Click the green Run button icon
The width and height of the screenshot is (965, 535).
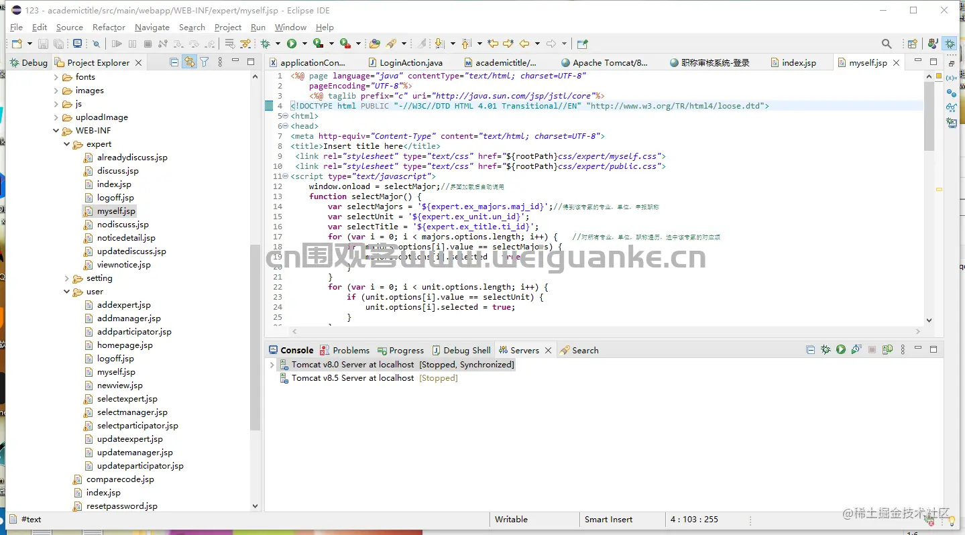point(291,44)
